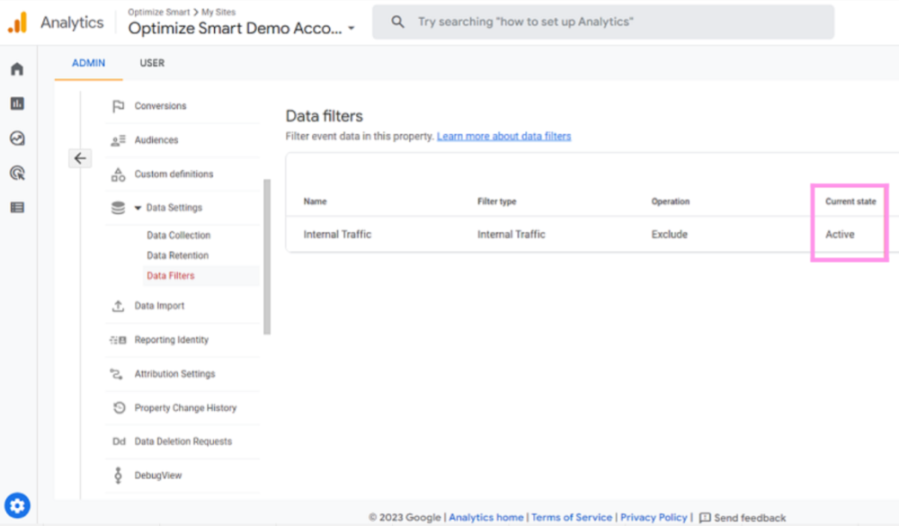Click the Admin gear icon

click(17, 505)
